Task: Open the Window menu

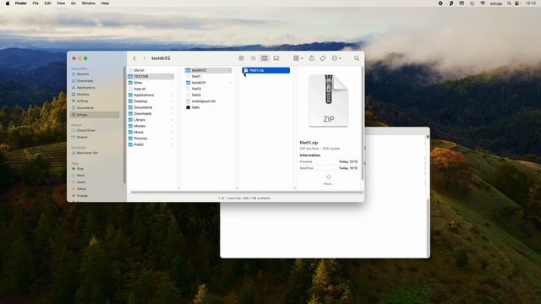Action: point(88,3)
